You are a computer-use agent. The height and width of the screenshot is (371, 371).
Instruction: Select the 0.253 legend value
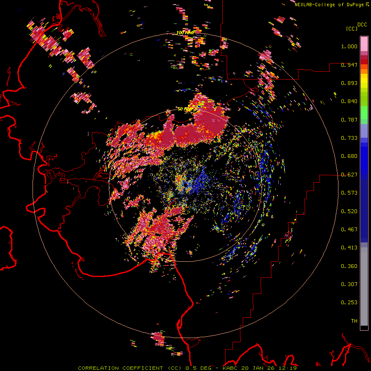[349, 303]
